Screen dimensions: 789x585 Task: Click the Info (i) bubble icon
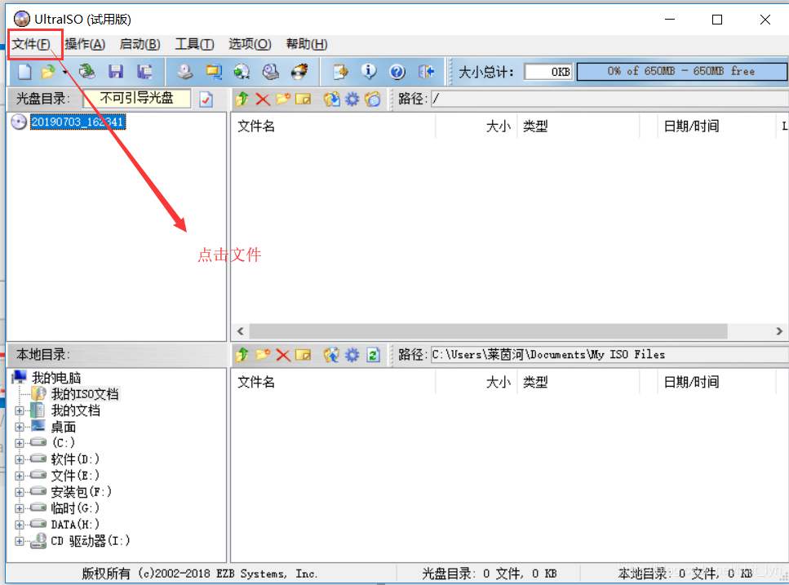point(369,72)
